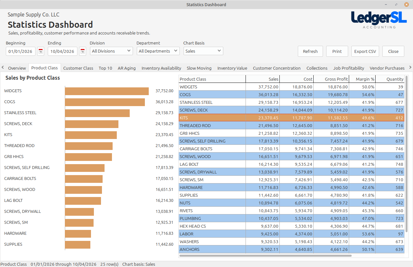Go to the Job Profitability tab
The image size is (413, 267).
349,68
